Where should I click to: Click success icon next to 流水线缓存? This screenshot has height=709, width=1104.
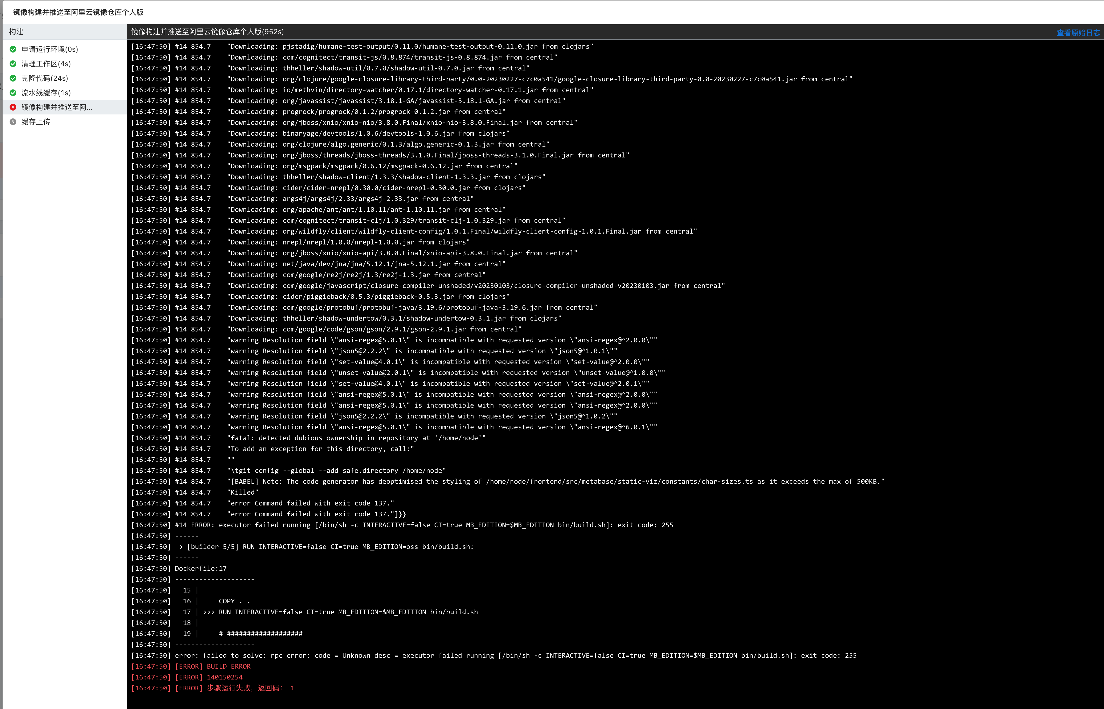pyautogui.click(x=13, y=93)
